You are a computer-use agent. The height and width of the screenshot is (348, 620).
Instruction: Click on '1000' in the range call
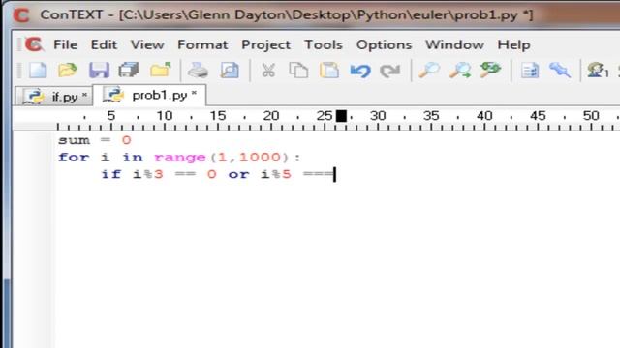tap(260, 157)
